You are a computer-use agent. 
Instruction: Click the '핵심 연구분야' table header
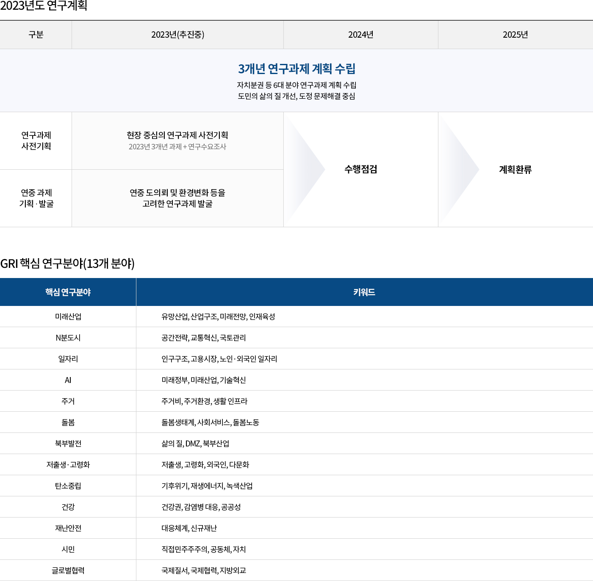point(68,292)
